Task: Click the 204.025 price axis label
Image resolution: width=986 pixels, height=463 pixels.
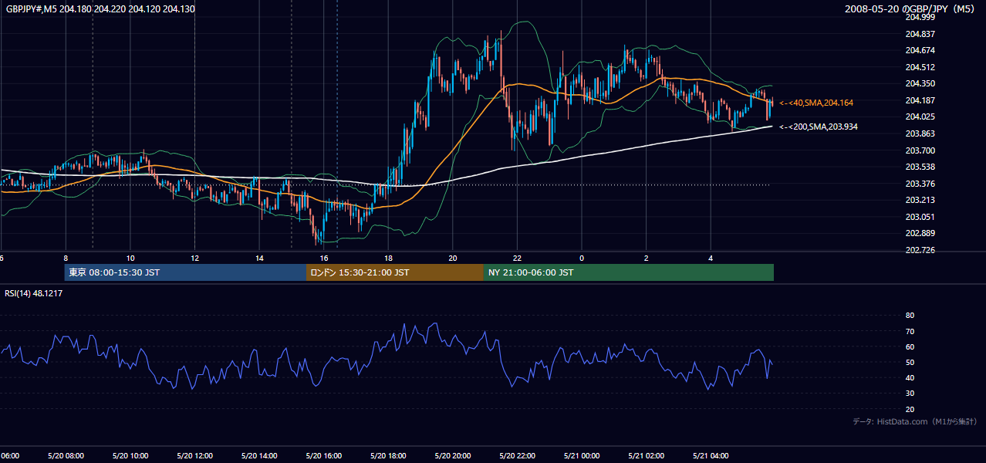Action: coord(920,117)
